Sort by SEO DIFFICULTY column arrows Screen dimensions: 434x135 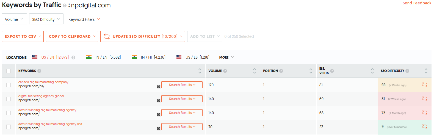coord(426,71)
